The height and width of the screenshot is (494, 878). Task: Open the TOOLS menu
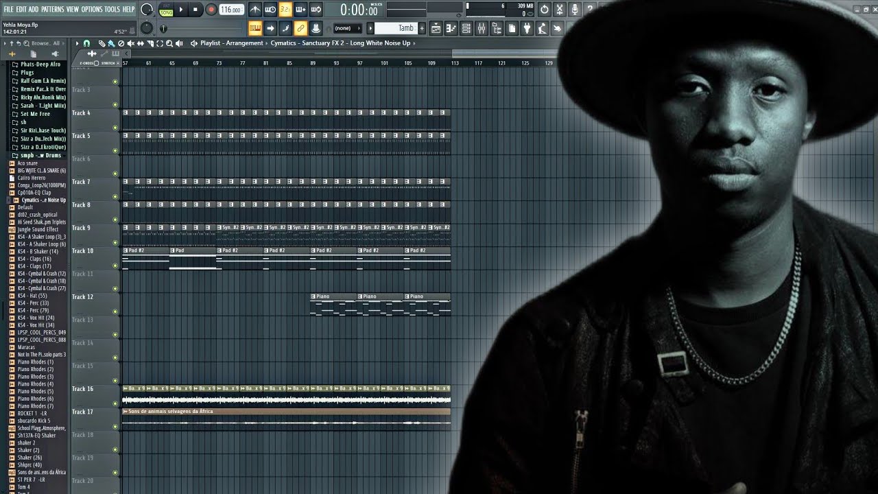(x=111, y=9)
